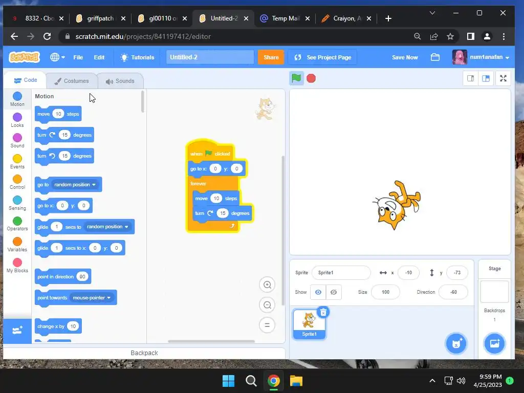
Task: Open Tutorials
Action: click(137, 57)
